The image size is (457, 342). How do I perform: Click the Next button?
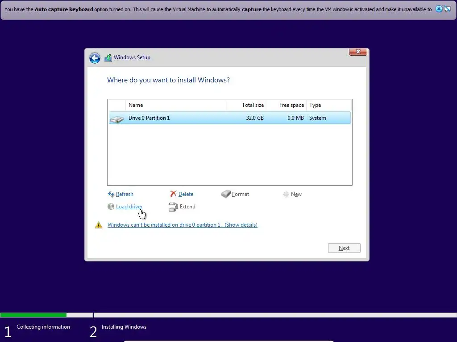pyautogui.click(x=344, y=248)
